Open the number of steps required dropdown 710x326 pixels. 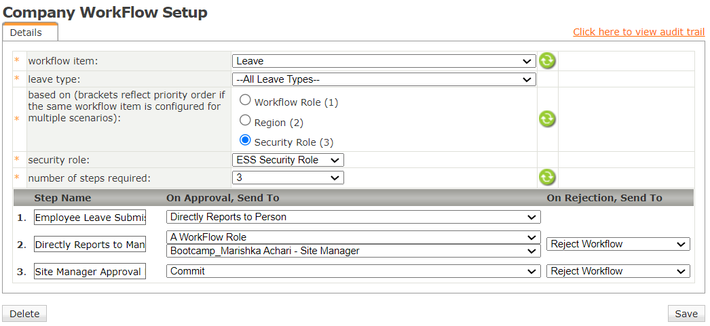(x=288, y=178)
